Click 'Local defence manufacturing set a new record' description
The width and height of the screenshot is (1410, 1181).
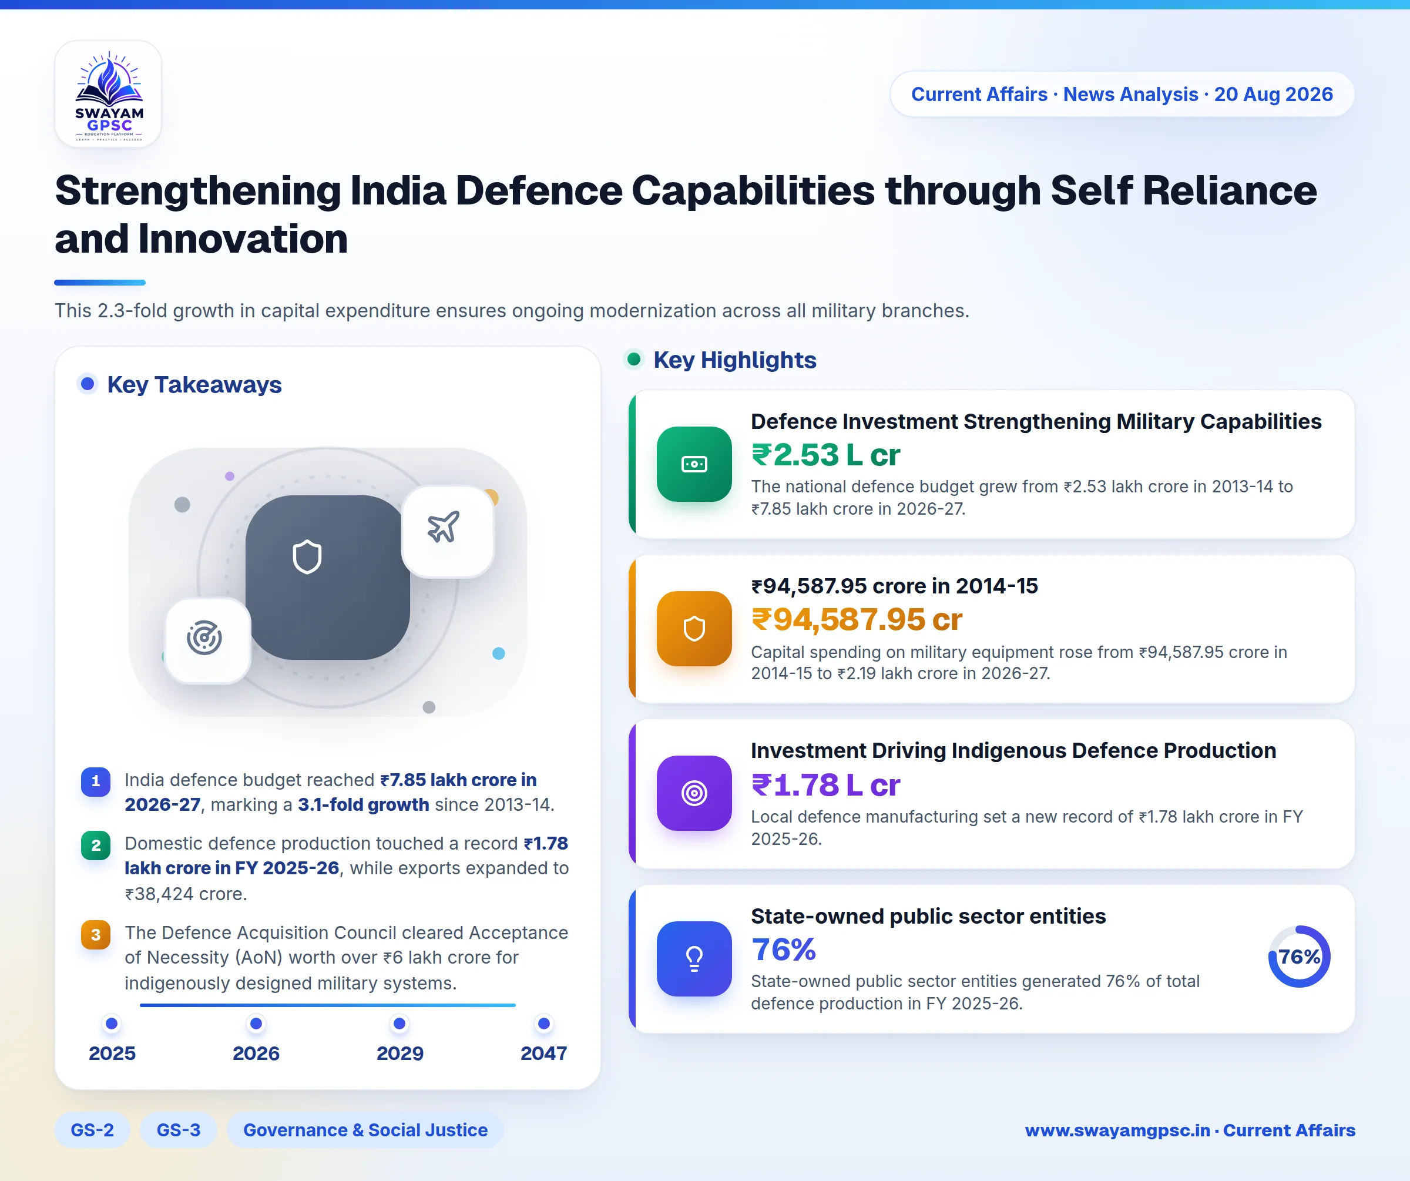(x=1026, y=827)
